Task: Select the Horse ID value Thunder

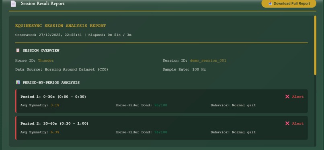Action: 46,61
